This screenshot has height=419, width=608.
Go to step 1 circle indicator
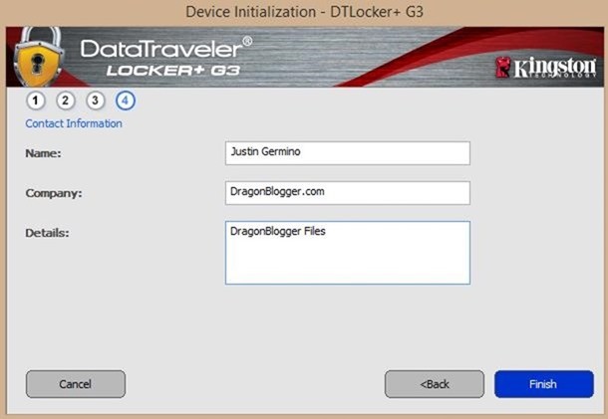pyautogui.click(x=36, y=101)
